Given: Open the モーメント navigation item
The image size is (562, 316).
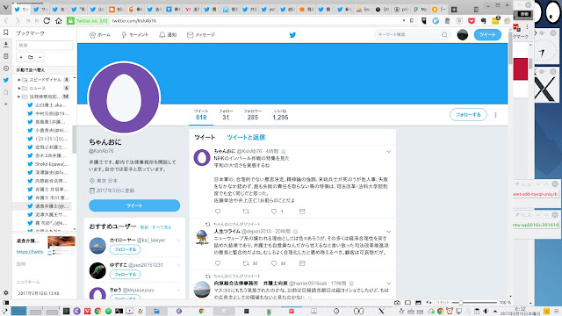Looking at the screenshot, I should coord(134,35).
